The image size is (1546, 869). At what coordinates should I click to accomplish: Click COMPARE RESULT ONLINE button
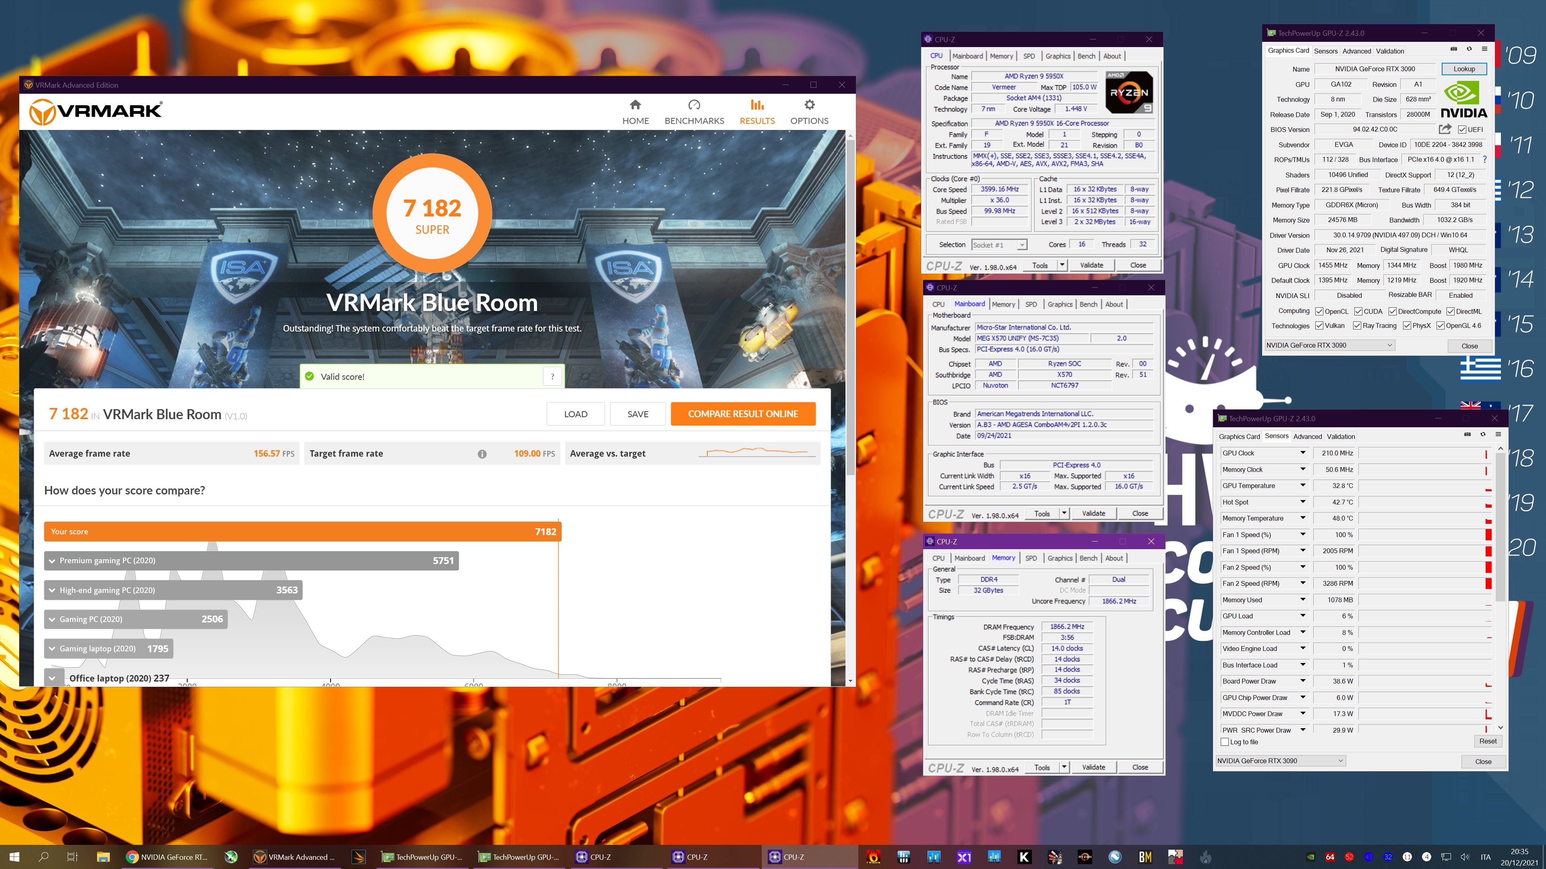(x=743, y=414)
